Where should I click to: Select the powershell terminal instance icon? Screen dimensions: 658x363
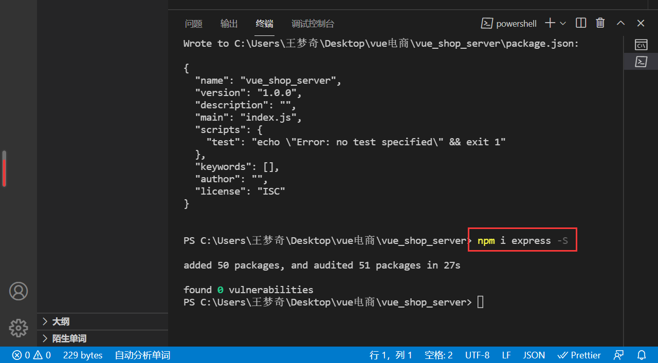pyautogui.click(x=641, y=62)
